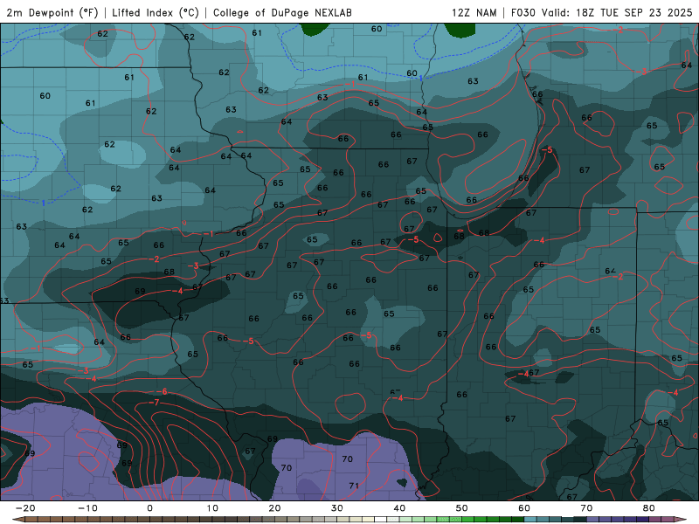Click "F030 Valid: 18Z TUE SEP 23 2025"

[601, 13]
